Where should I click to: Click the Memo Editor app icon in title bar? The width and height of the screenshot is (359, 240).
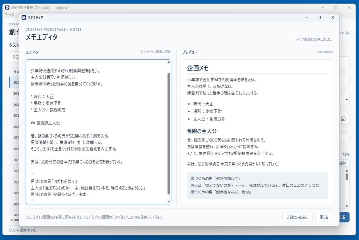(24, 18)
